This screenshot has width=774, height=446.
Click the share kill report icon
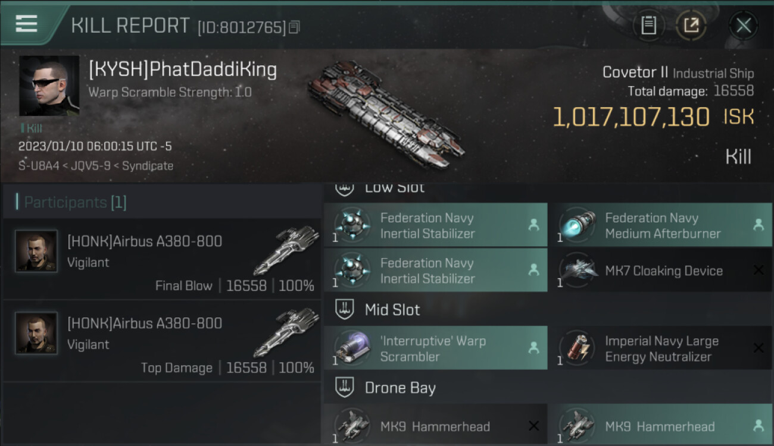(x=691, y=26)
